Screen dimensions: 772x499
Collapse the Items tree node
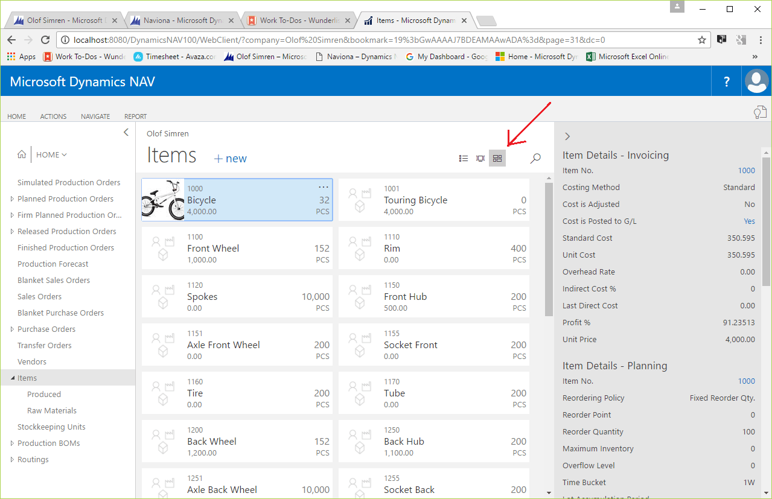coord(12,378)
